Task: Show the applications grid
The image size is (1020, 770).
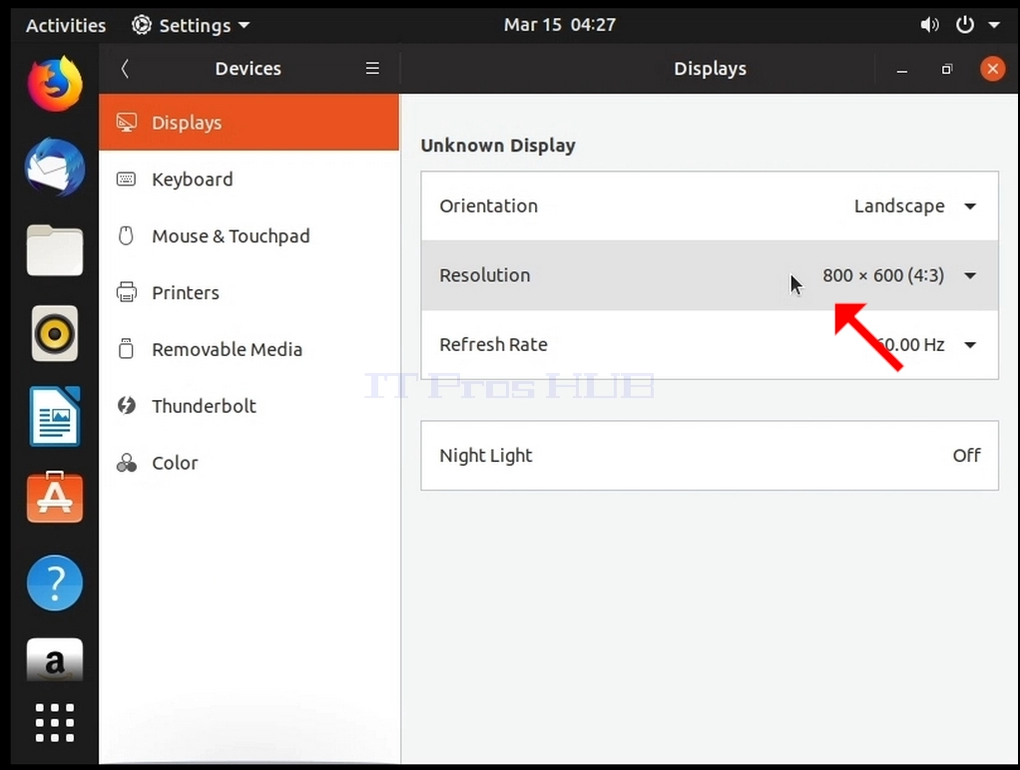Action: (55, 722)
